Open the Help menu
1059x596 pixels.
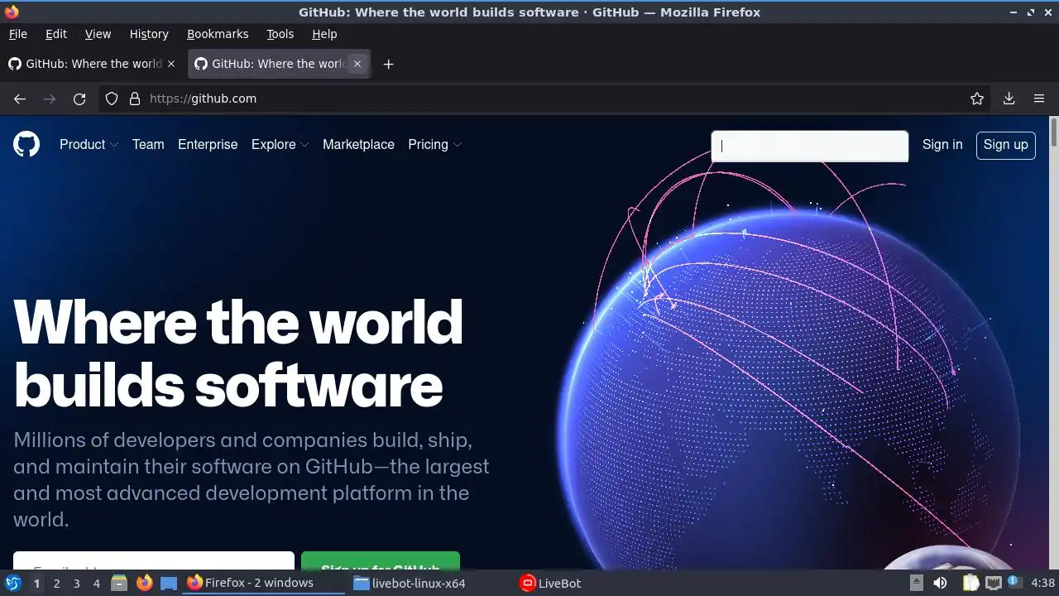(x=324, y=34)
